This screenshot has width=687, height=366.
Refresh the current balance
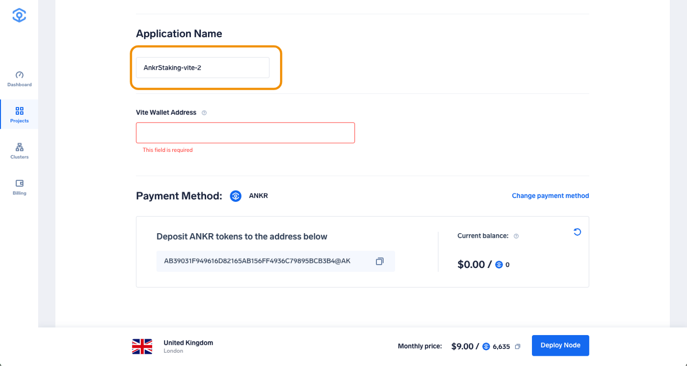[x=577, y=232]
